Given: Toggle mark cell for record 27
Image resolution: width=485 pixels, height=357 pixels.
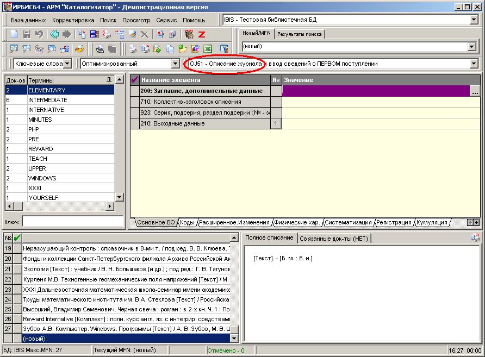Looking at the screenshot, I should point(17,329).
